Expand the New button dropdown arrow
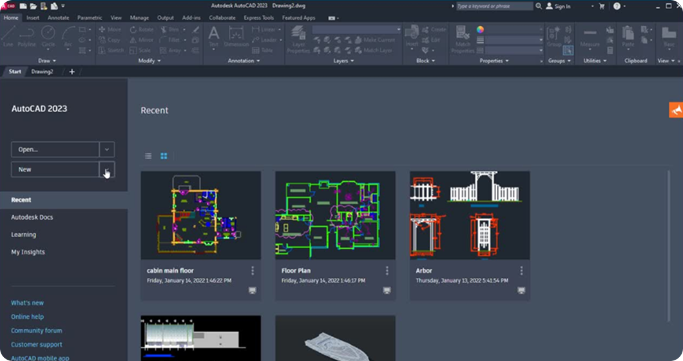 tap(107, 170)
